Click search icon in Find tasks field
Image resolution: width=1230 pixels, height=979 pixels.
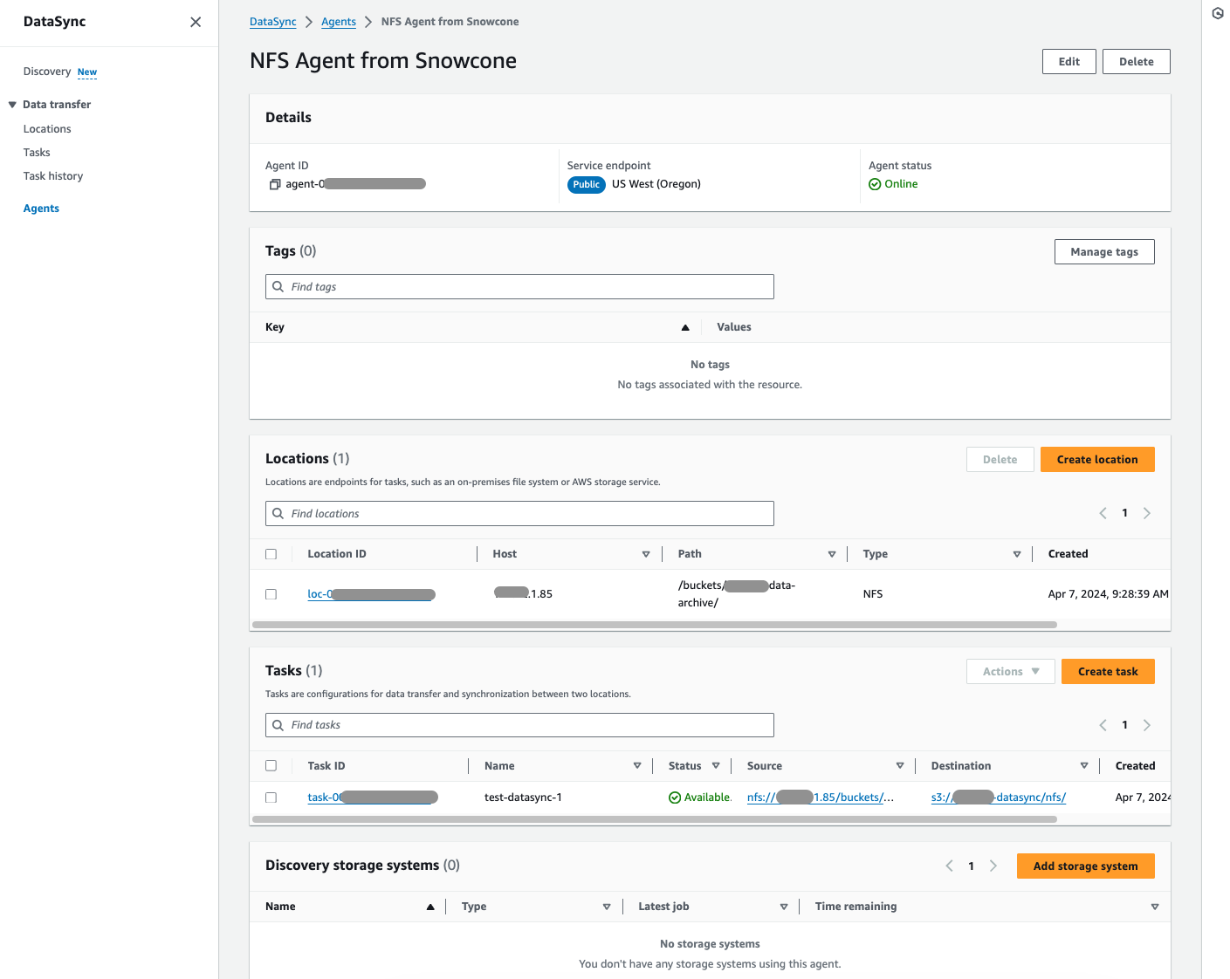click(278, 725)
